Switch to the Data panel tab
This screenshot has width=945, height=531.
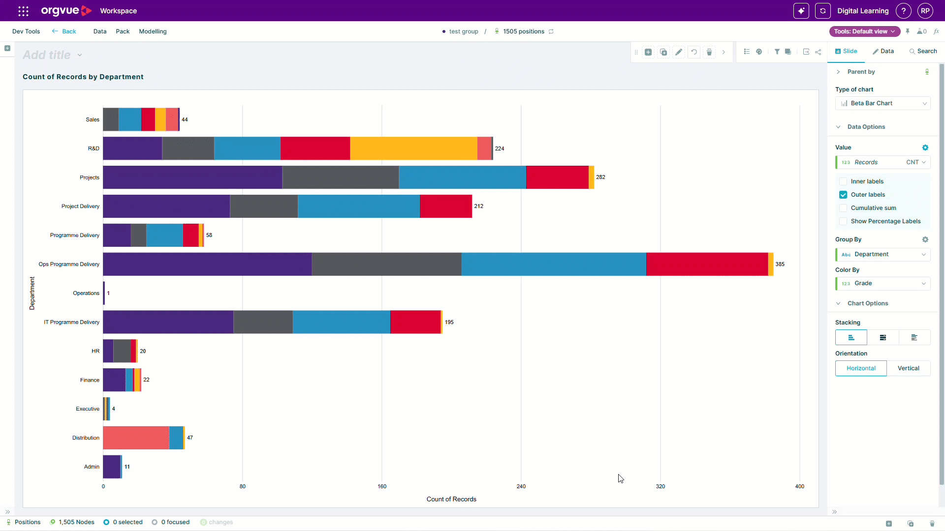[883, 51]
